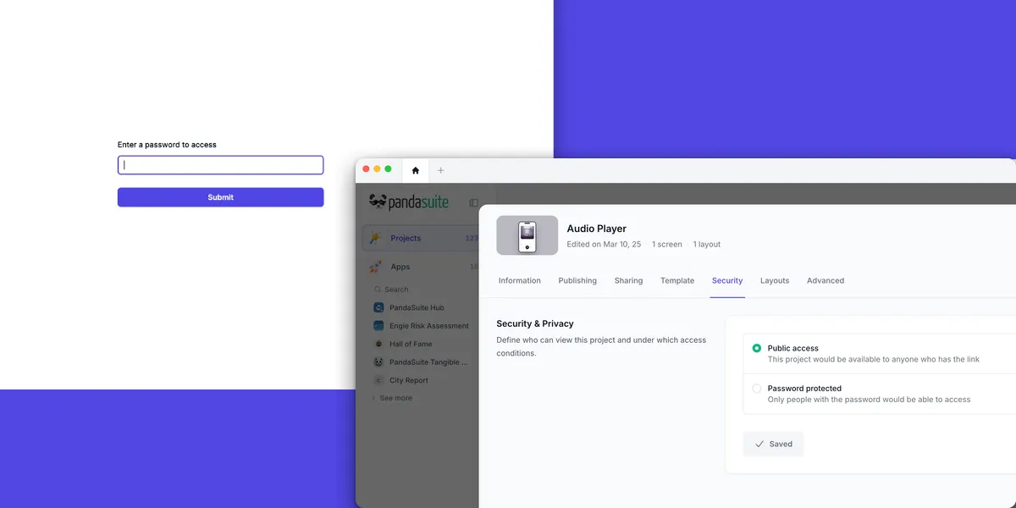
Task: Click the Hall of Fame icon
Action: click(x=378, y=344)
